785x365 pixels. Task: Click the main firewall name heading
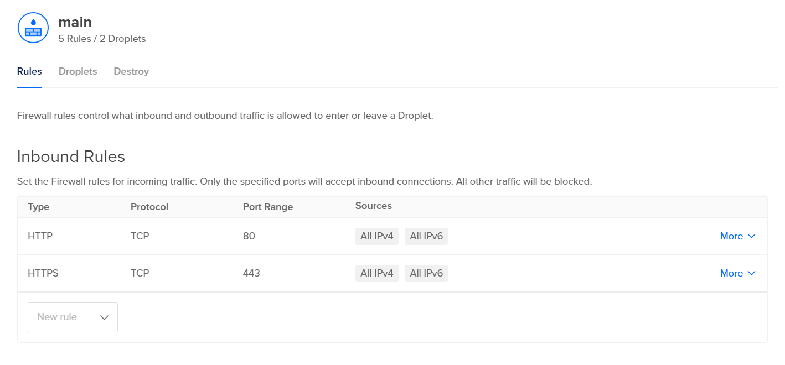click(75, 22)
